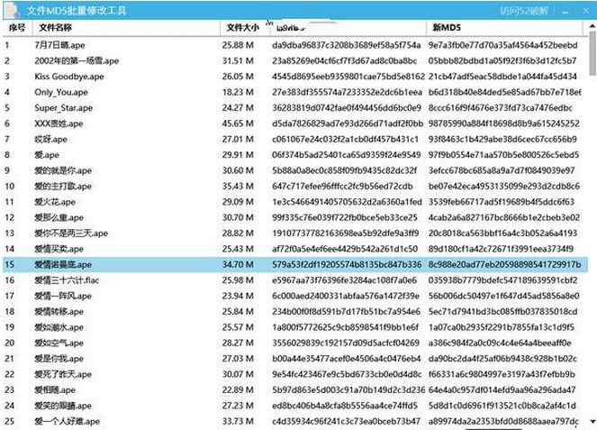Click new MD5 starting with 9e7a3fb0e77d
Viewport: 597px width, 430px height.
[x=503, y=45]
